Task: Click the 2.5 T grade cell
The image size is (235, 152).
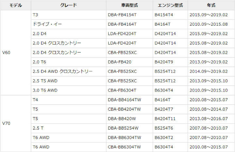Action: (x=38, y=128)
